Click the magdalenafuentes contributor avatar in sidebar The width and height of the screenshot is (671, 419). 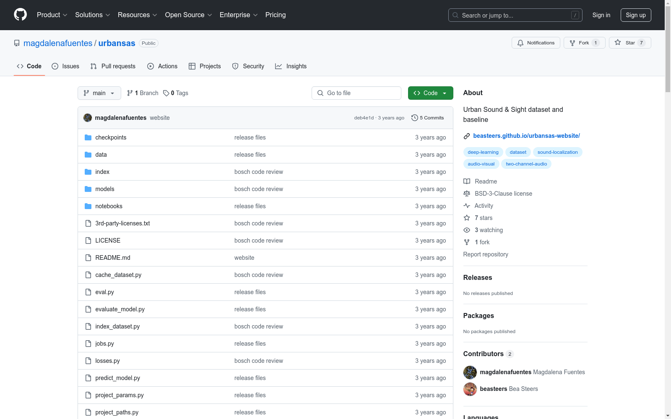470,372
